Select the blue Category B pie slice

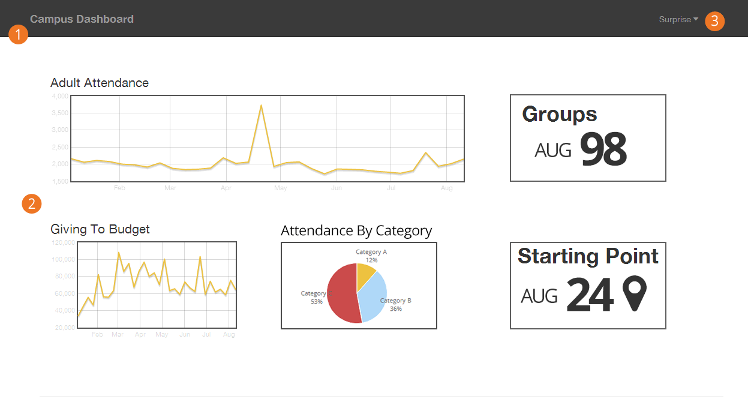[373, 297]
